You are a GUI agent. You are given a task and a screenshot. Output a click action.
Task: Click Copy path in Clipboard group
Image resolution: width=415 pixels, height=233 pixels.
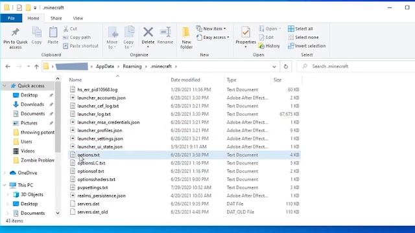tap(77, 38)
